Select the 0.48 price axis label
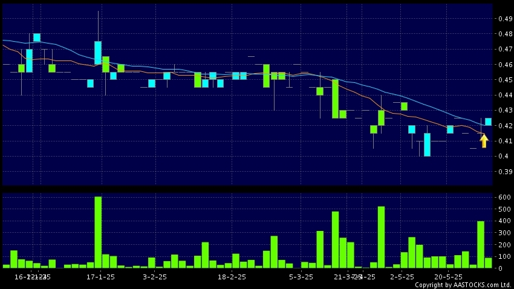Viewport: 514px width, 289px height. point(505,34)
